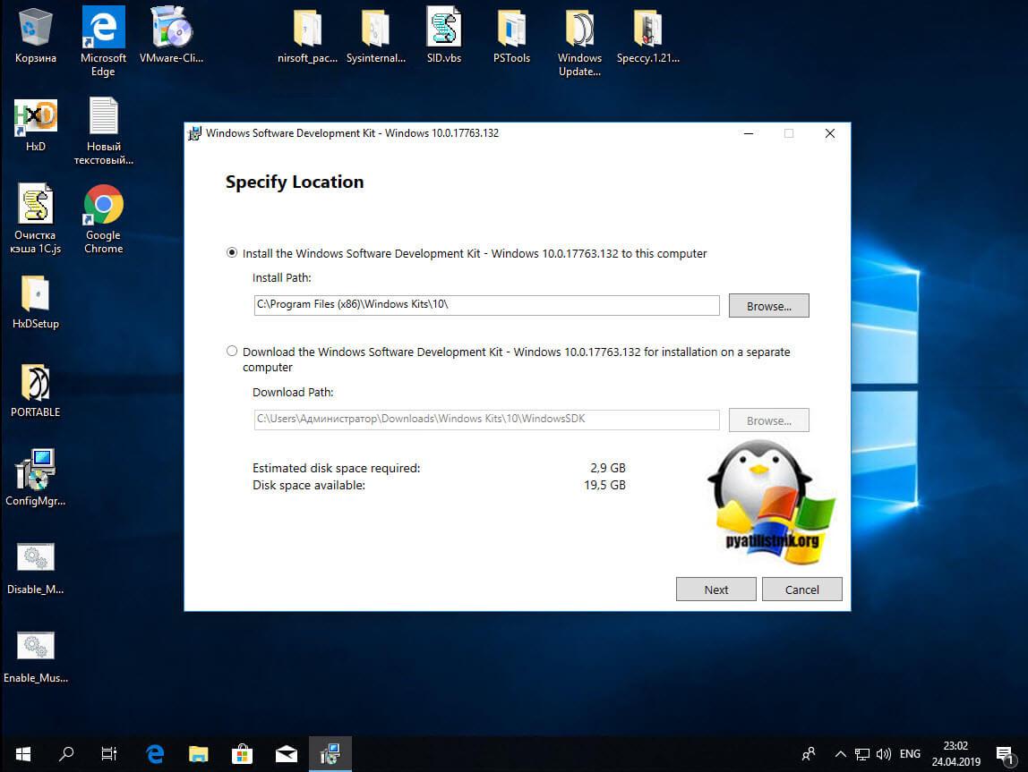Viewport: 1028px width, 772px height.
Task: Click Next in the SDK setup
Action: pyautogui.click(x=716, y=590)
